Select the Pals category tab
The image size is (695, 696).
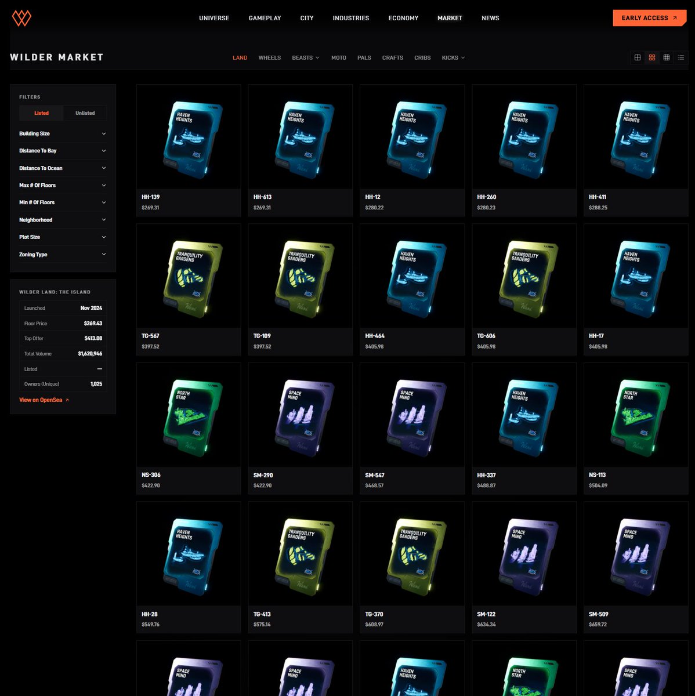click(x=364, y=57)
